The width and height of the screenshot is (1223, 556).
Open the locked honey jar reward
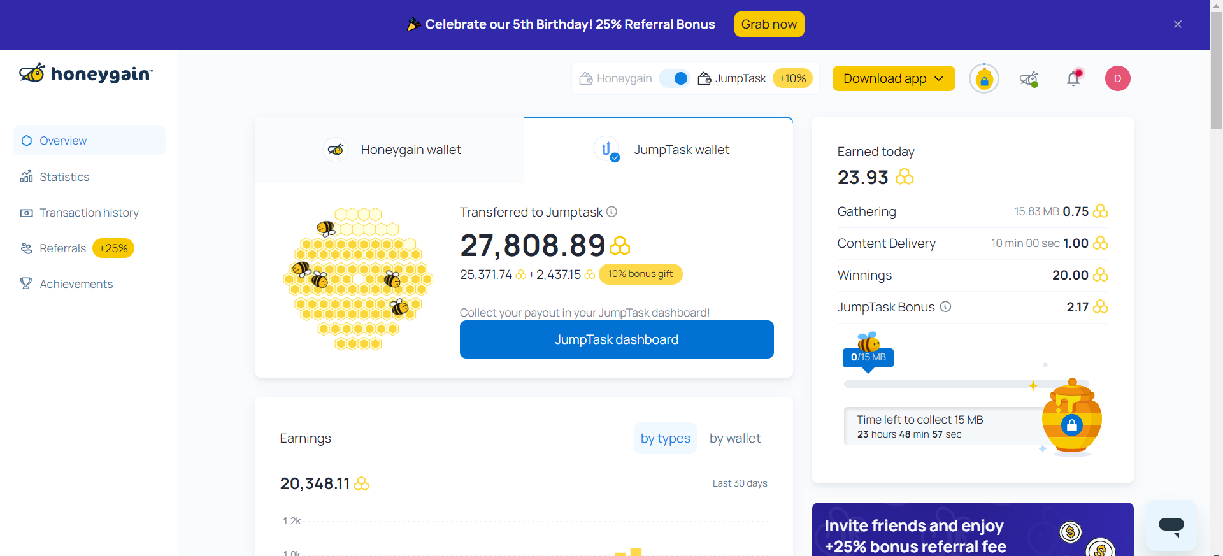point(1072,417)
